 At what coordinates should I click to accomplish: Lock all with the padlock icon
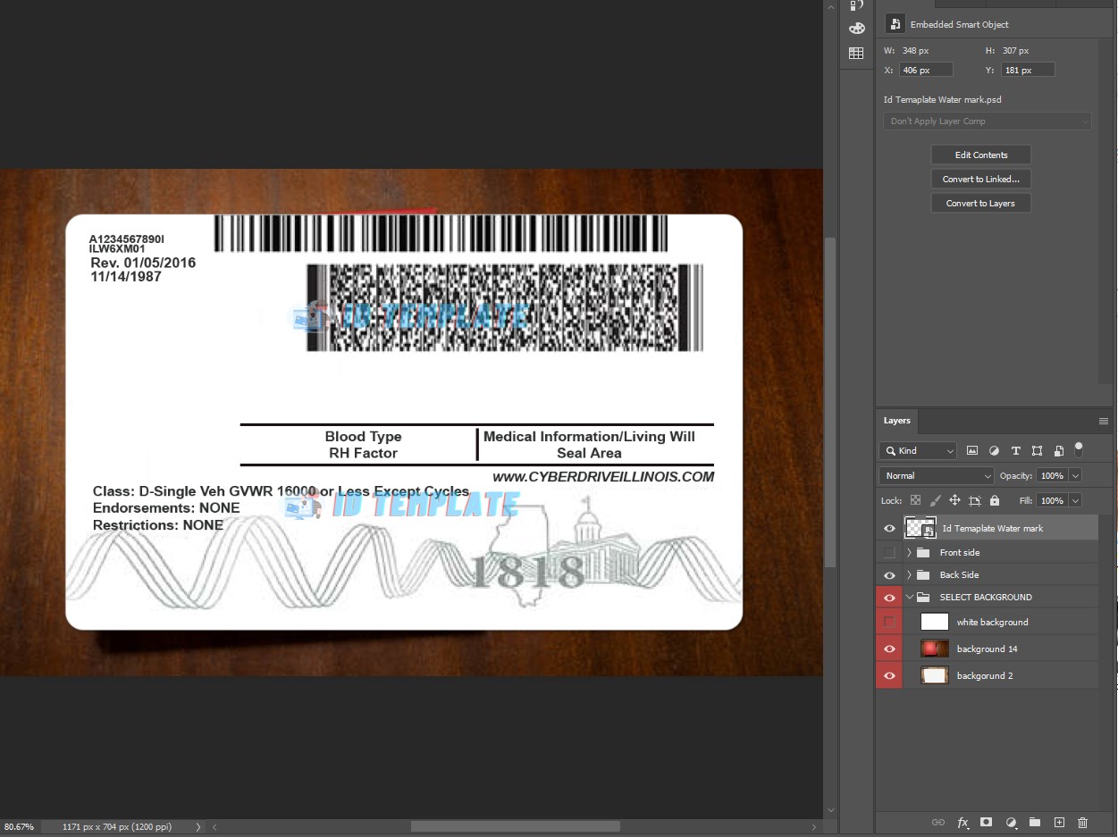point(995,501)
